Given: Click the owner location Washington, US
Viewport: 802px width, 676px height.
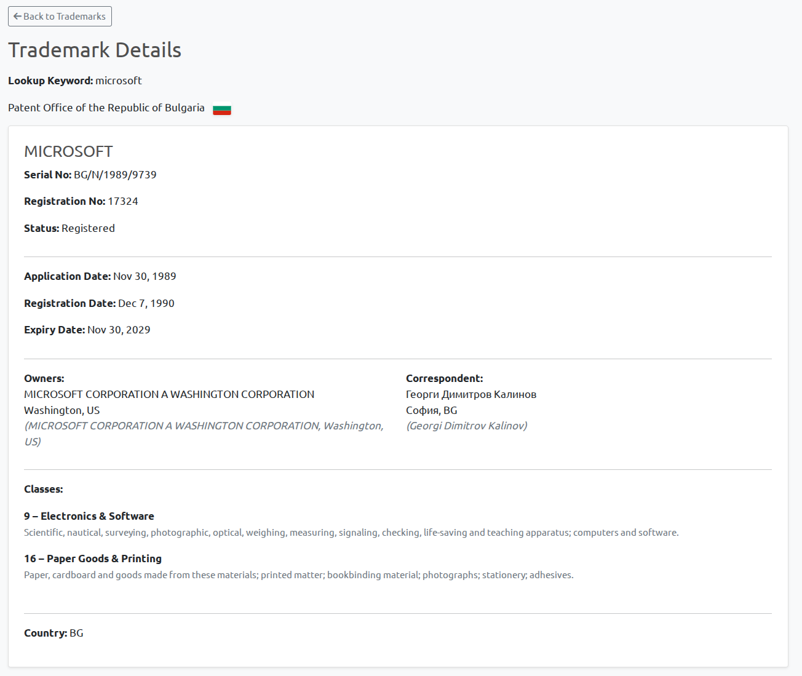Looking at the screenshot, I should coord(62,410).
